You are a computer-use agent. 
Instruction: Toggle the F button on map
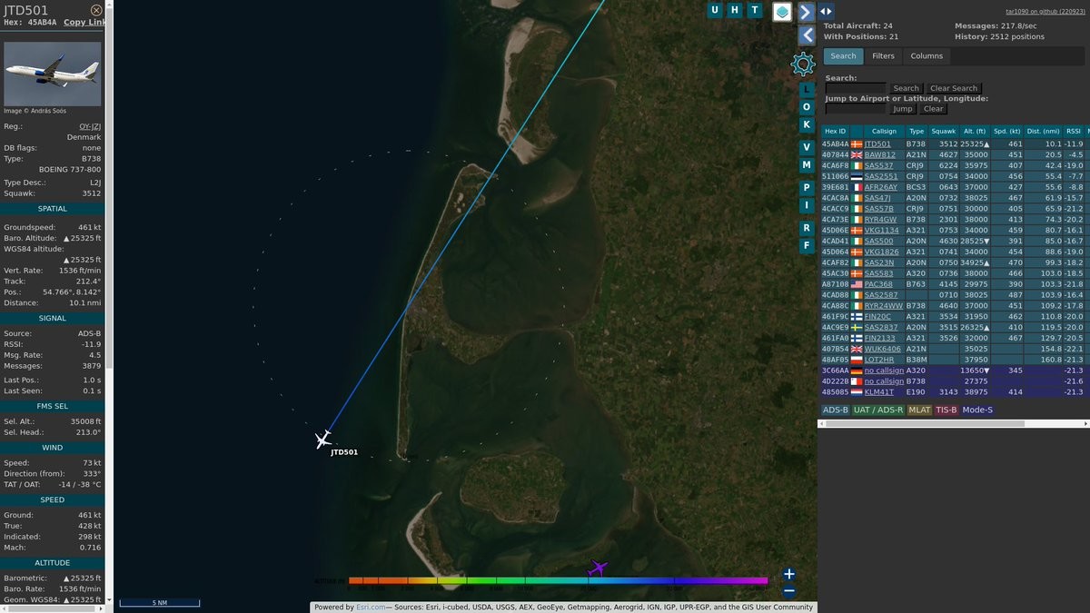807,245
